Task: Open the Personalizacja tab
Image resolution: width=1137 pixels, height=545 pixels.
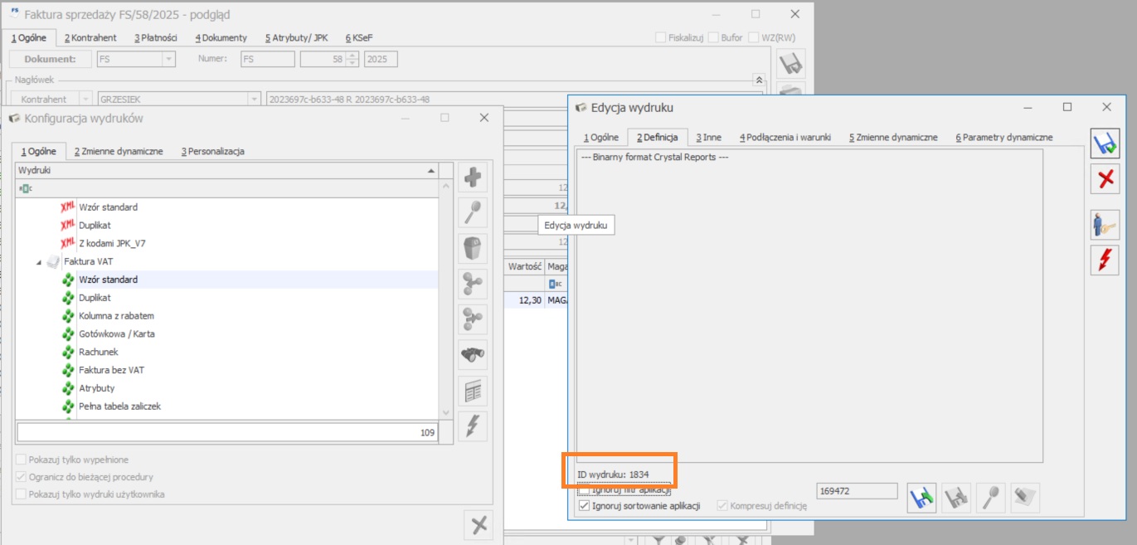Action: (212, 151)
